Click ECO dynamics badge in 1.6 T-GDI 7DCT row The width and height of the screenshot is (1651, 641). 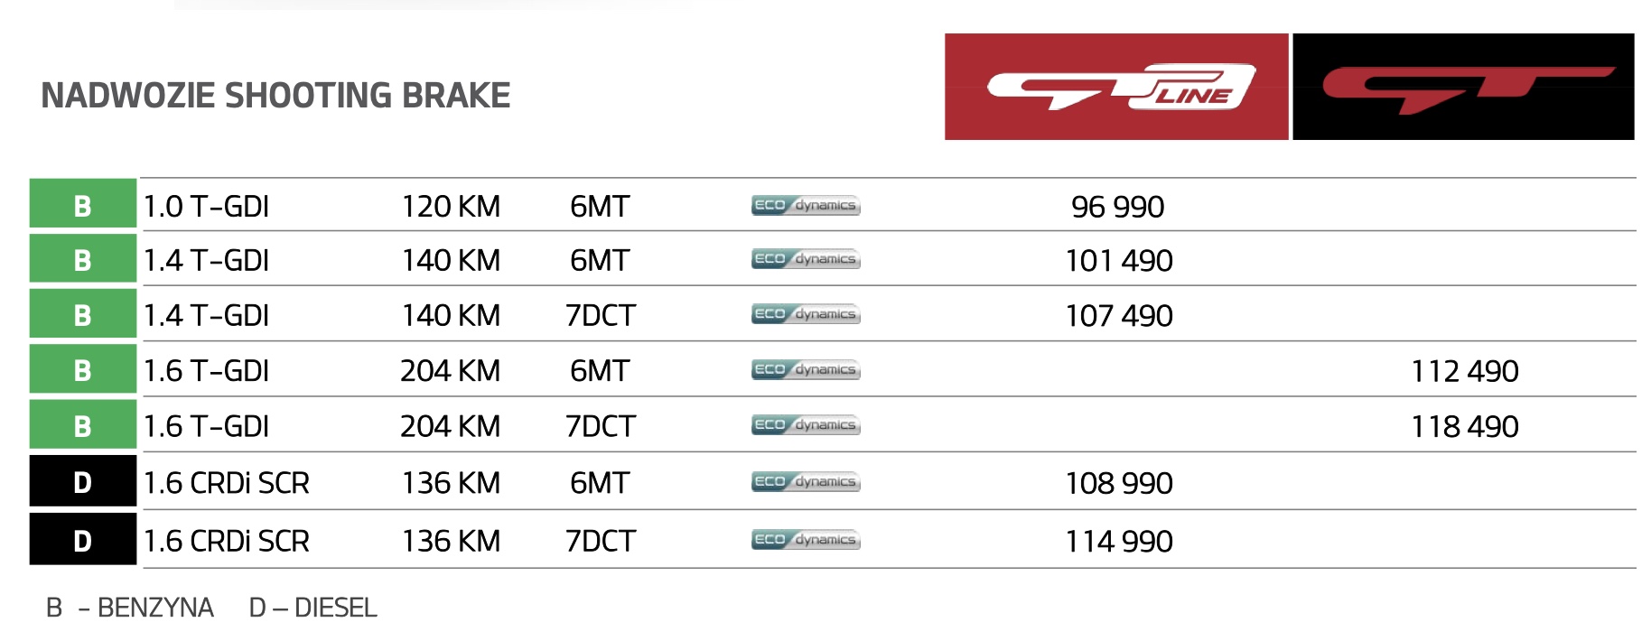[x=806, y=425]
